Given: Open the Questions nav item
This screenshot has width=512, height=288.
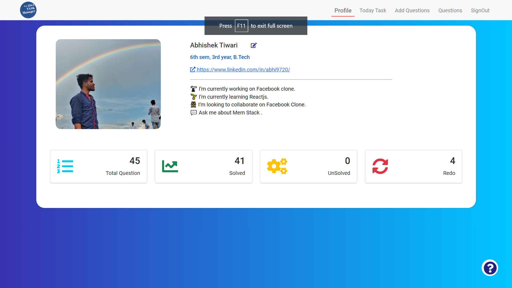Looking at the screenshot, I should pyautogui.click(x=450, y=10).
